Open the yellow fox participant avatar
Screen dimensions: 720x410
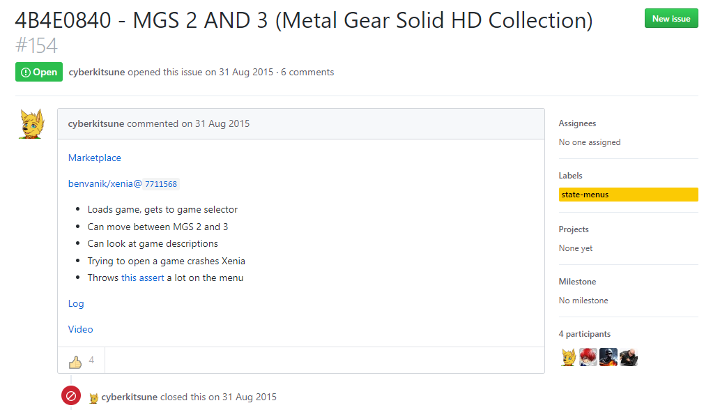point(568,358)
